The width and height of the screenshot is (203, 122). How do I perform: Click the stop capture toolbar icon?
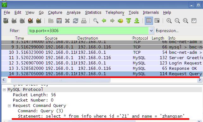click(x=31, y=21)
